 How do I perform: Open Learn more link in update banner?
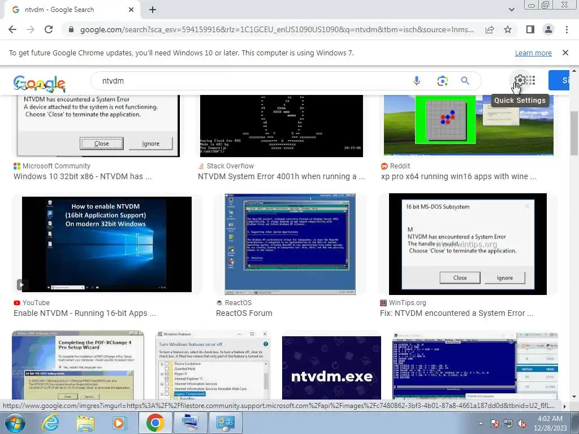point(533,53)
